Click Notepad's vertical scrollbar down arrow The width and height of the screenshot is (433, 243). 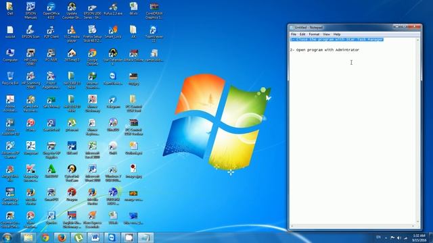[417, 221]
